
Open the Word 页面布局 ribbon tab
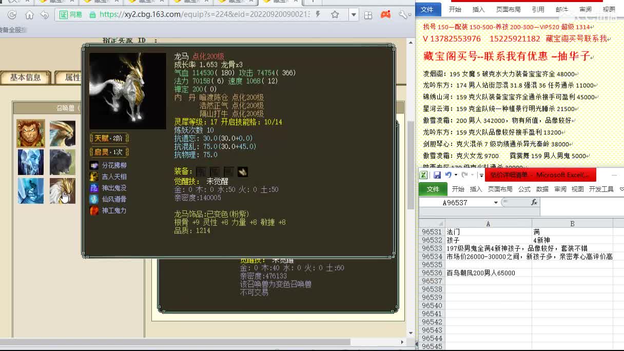[x=508, y=9]
